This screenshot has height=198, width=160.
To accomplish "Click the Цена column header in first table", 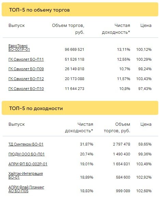I will [146, 26].
